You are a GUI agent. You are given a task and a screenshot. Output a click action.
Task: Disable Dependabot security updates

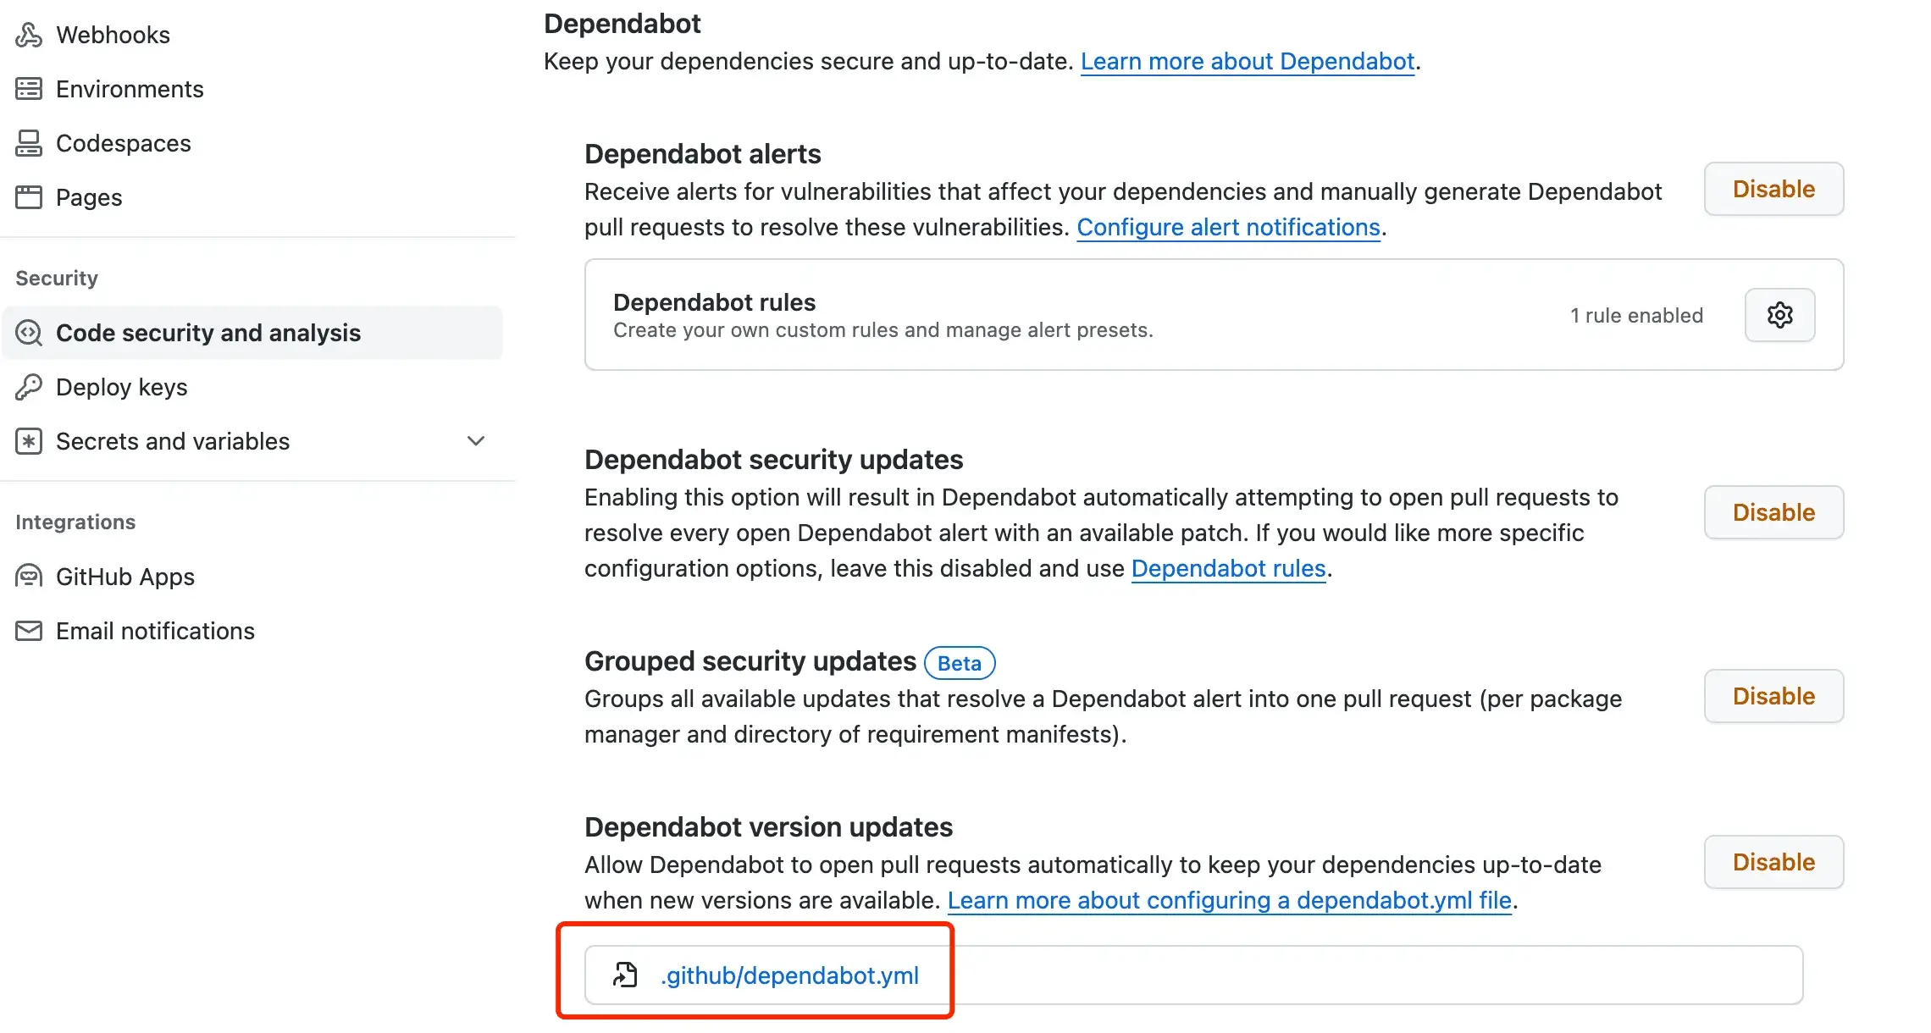pyautogui.click(x=1773, y=512)
